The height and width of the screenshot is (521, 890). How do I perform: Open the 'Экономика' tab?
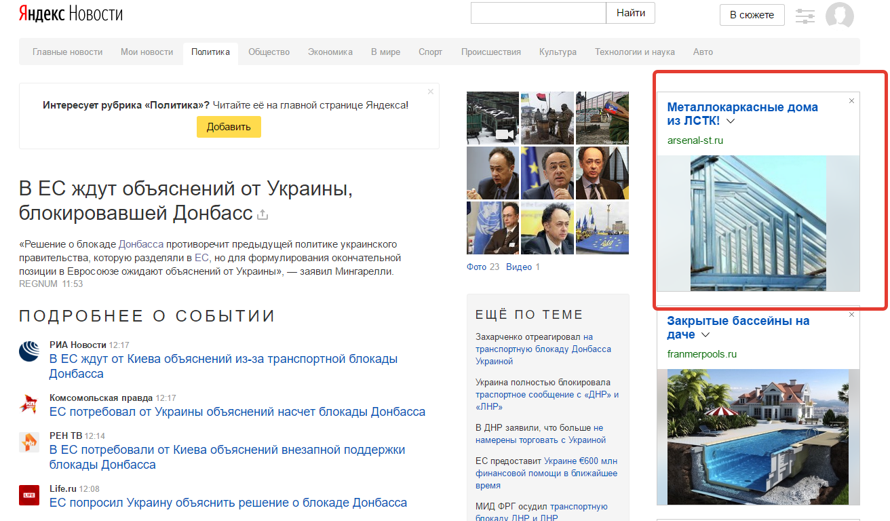tap(330, 52)
